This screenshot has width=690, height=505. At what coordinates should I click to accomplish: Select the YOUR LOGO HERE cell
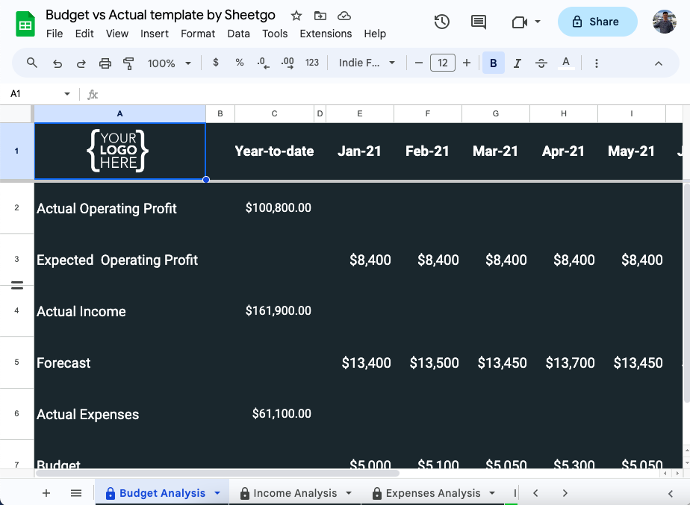119,151
